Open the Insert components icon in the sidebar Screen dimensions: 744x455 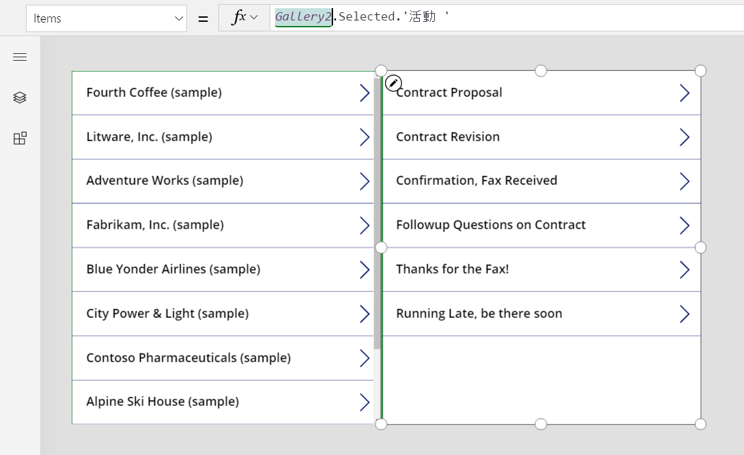20,138
